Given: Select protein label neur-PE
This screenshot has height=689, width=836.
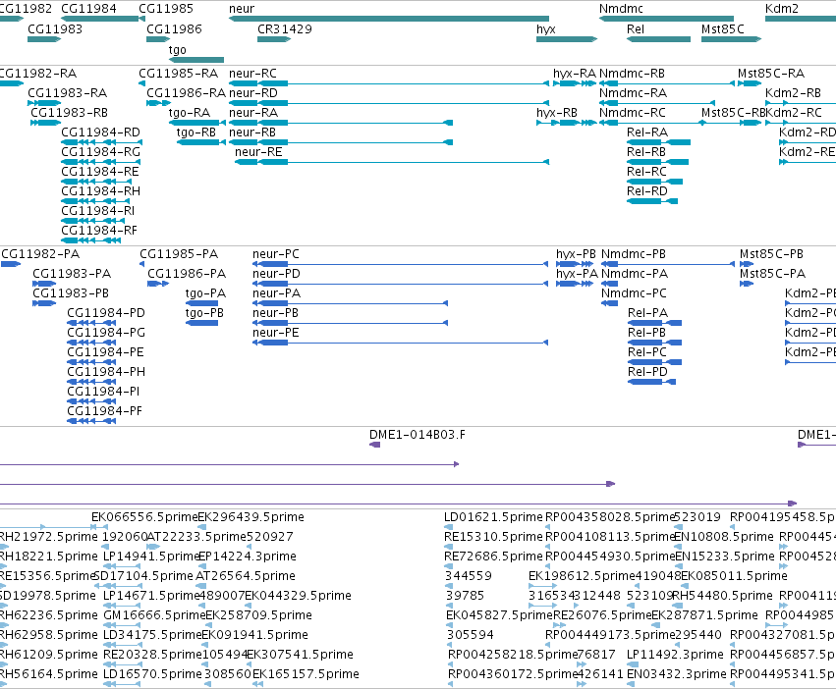Looking at the screenshot, I should (x=276, y=333).
